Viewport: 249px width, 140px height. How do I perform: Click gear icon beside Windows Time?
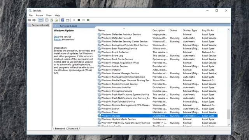[x=99, y=112]
